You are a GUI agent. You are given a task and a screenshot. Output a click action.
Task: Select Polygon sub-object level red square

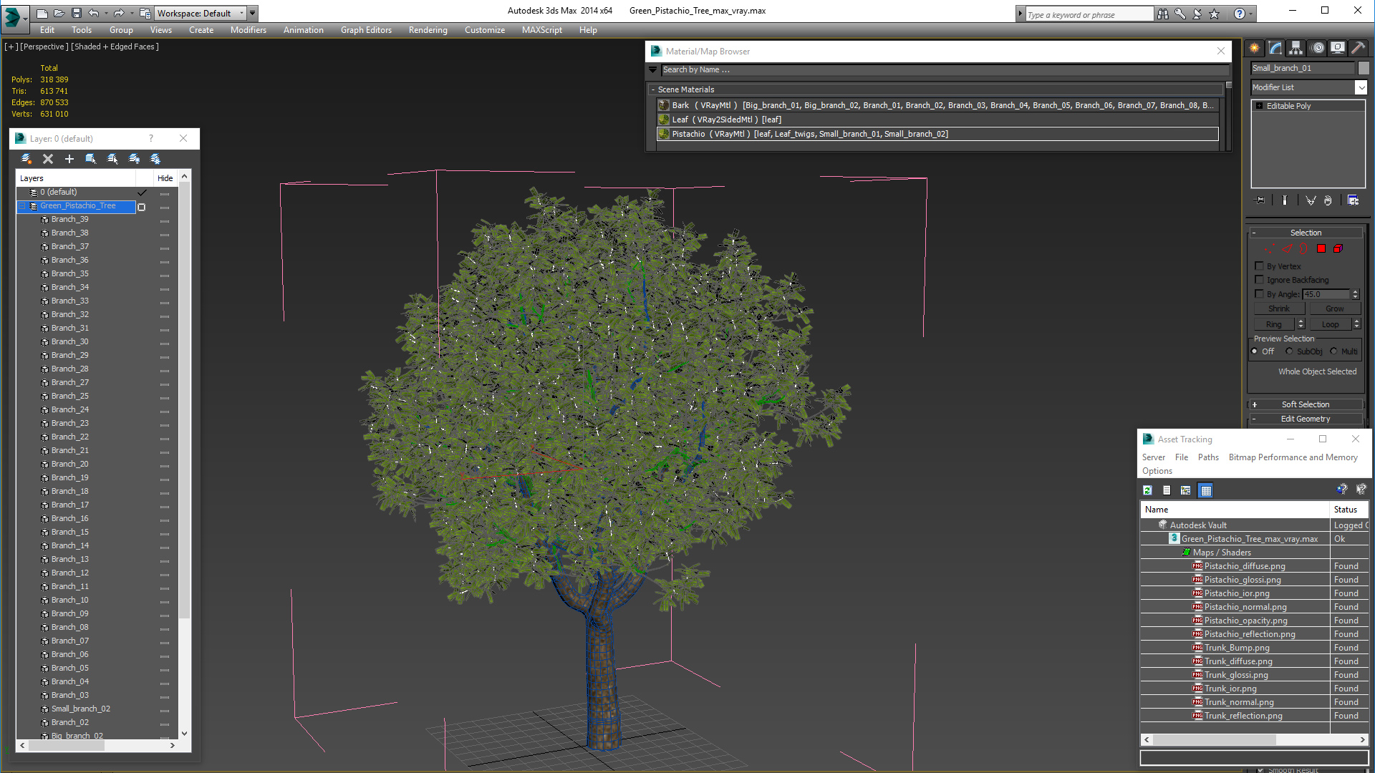click(x=1321, y=248)
